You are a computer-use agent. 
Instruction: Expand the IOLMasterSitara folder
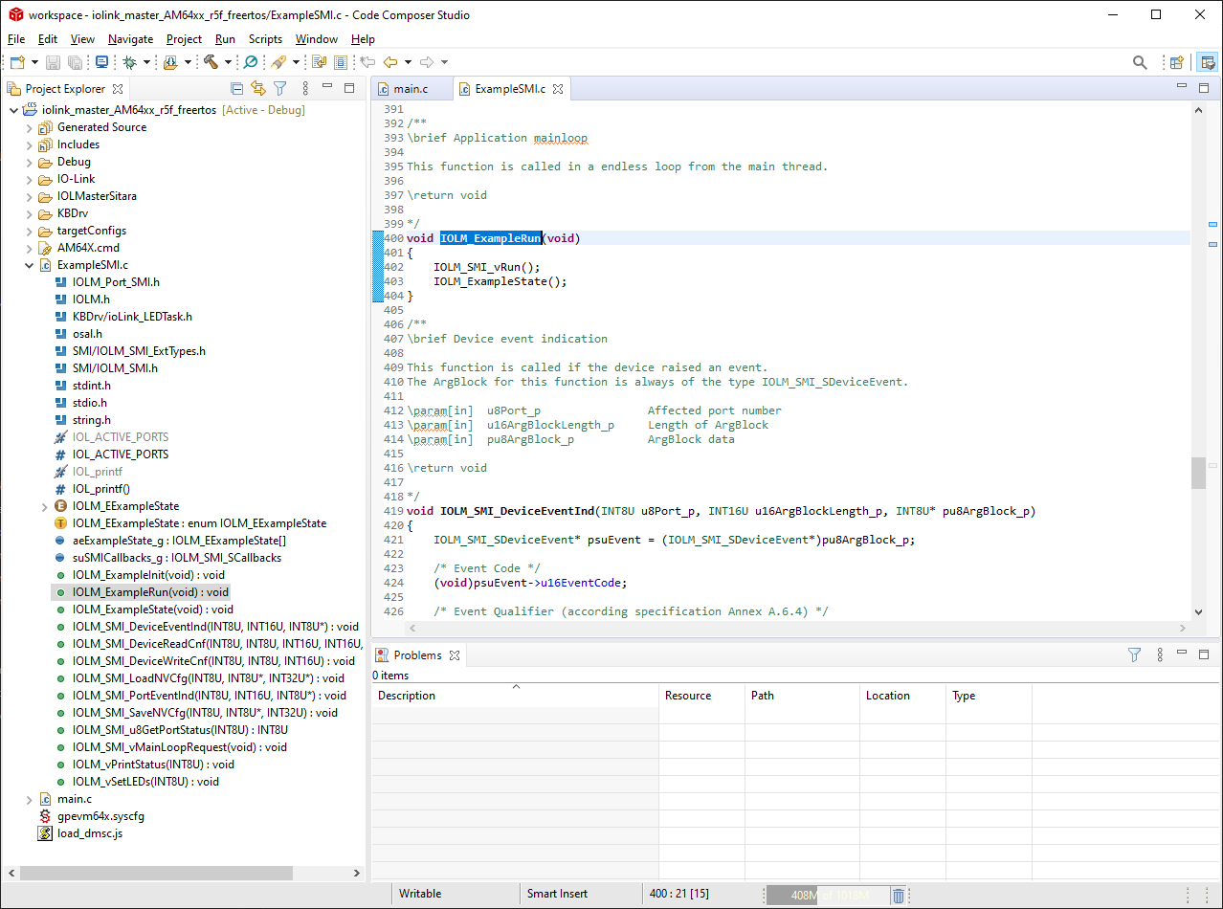[x=29, y=196]
